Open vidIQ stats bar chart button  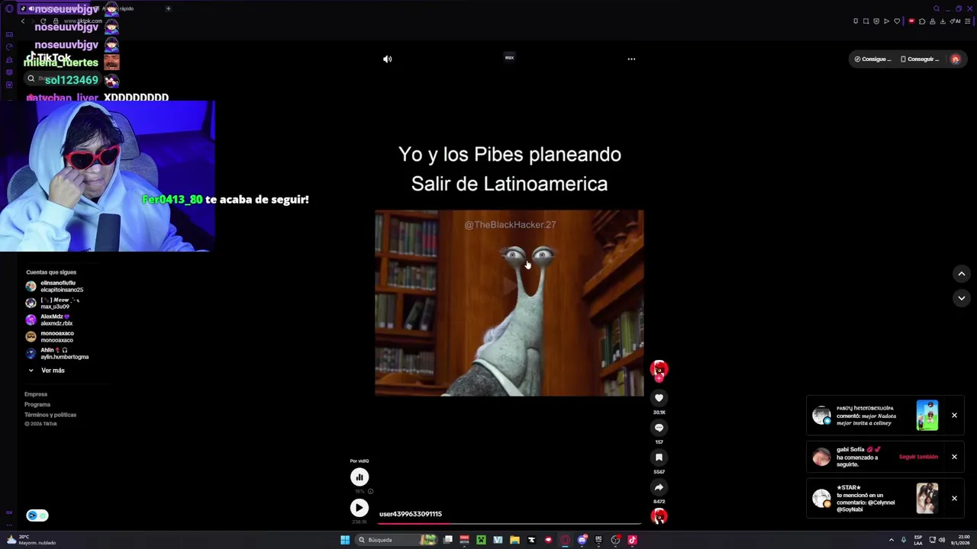[x=360, y=477]
